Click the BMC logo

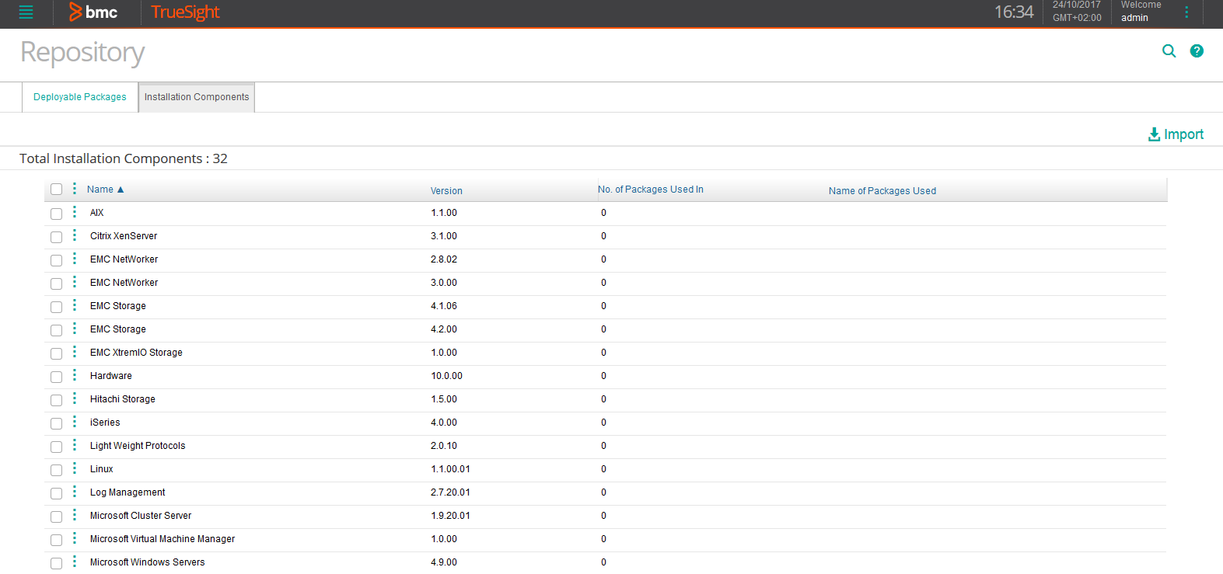click(x=93, y=12)
